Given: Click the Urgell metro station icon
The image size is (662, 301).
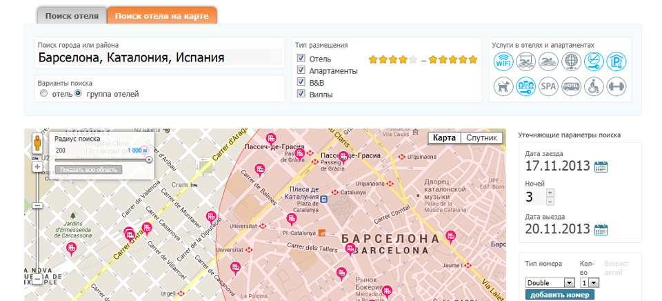Looking at the screenshot, I should click(181, 293).
